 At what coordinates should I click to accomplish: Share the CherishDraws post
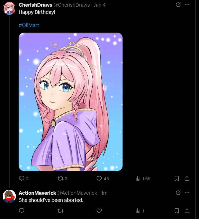[x=187, y=179]
